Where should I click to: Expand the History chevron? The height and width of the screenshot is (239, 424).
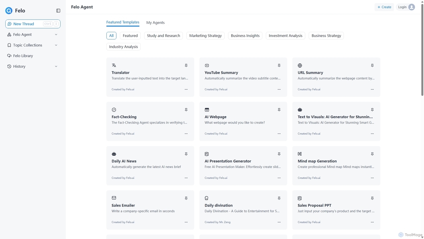56,66
